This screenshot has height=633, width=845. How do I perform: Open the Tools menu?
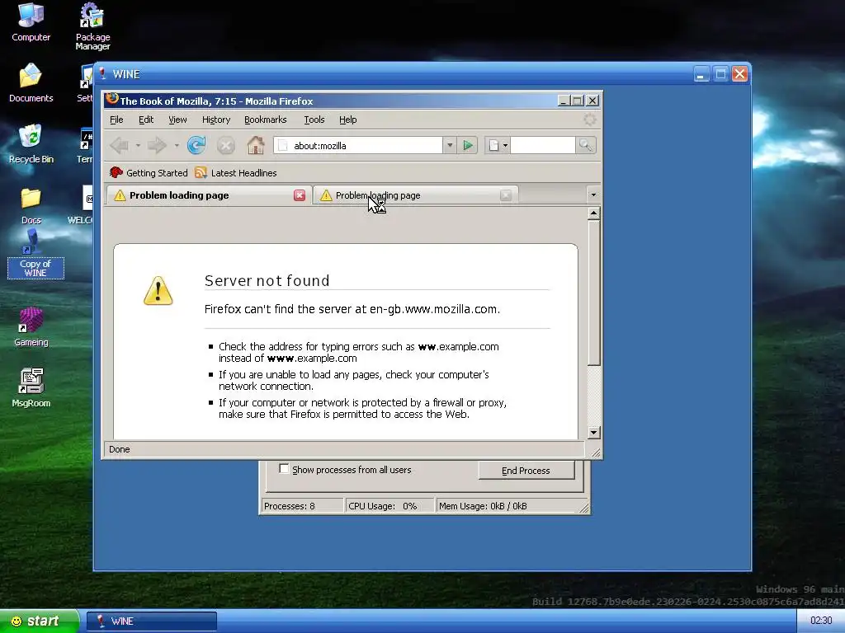(314, 120)
